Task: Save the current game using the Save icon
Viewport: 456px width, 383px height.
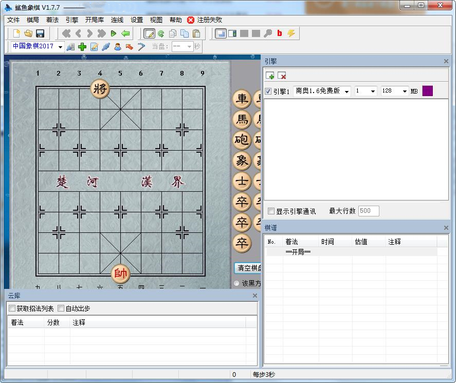Action: pyautogui.click(x=39, y=33)
